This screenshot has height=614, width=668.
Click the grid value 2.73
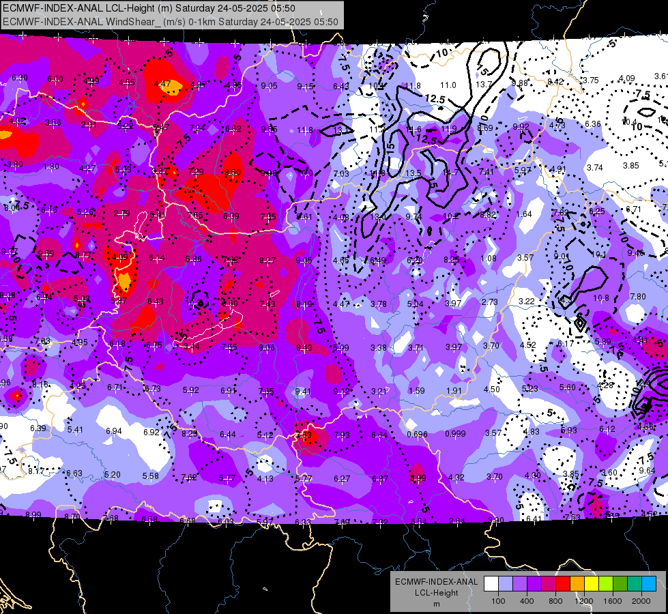[489, 302]
